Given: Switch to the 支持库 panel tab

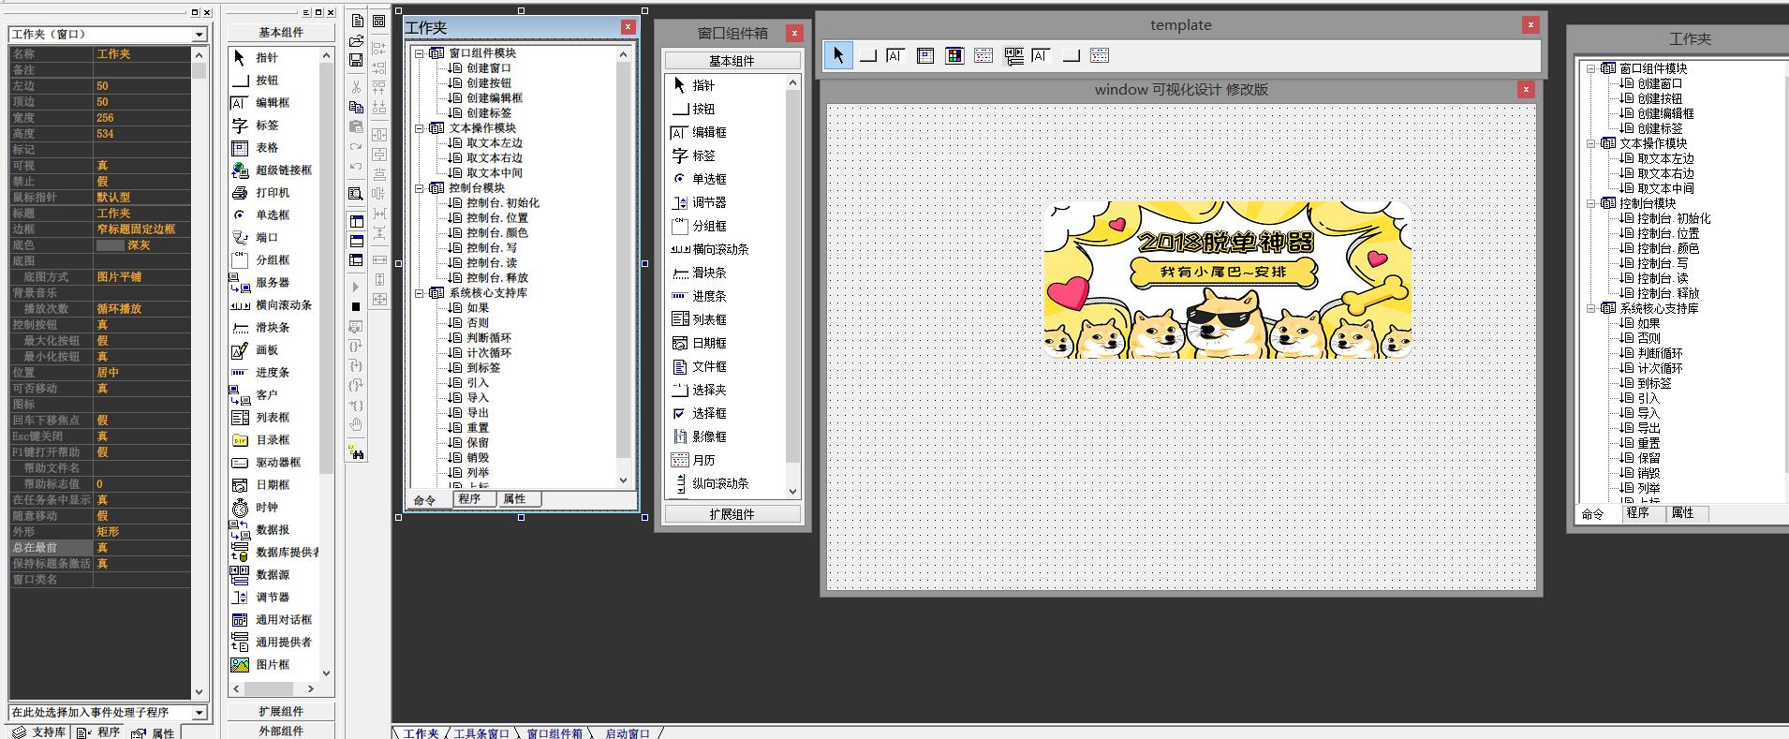Looking at the screenshot, I should point(38,732).
